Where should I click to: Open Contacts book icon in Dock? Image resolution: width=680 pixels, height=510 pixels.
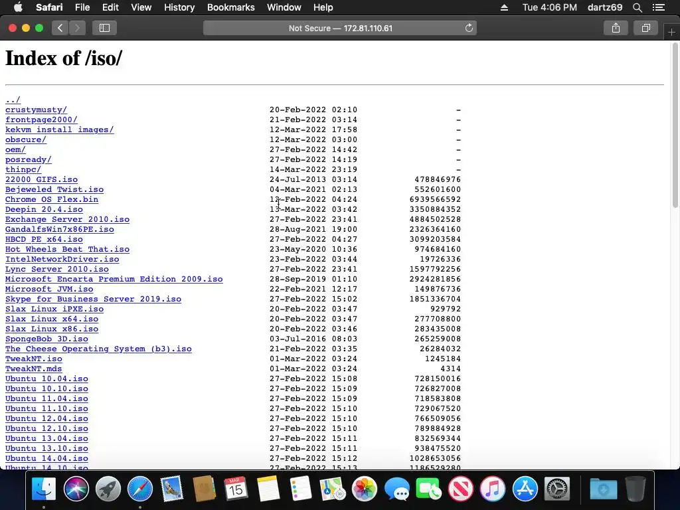[x=205, y=489]
